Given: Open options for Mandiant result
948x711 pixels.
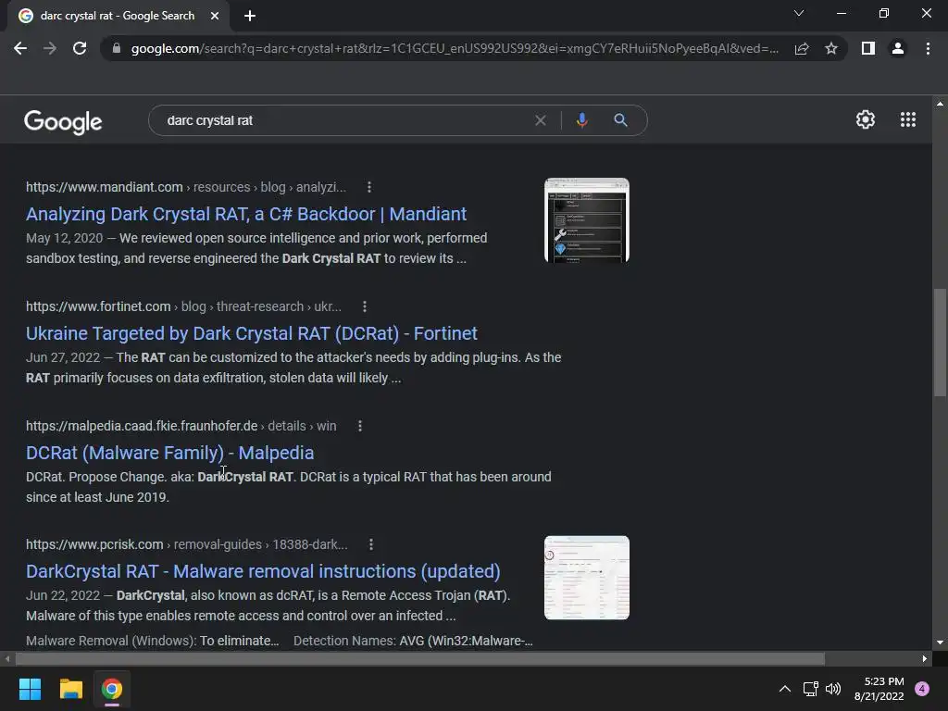Looking at the screenshot, I should (368, 187).
